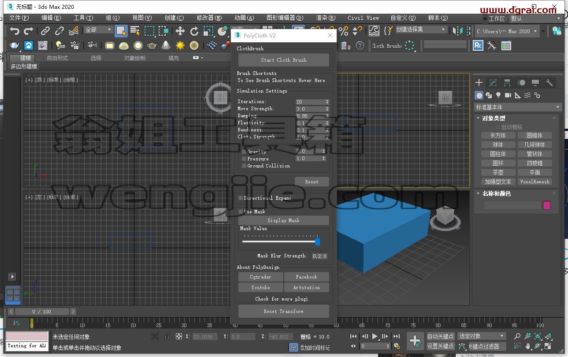Toggle 设置关键点 set key mode

point(441,346)
